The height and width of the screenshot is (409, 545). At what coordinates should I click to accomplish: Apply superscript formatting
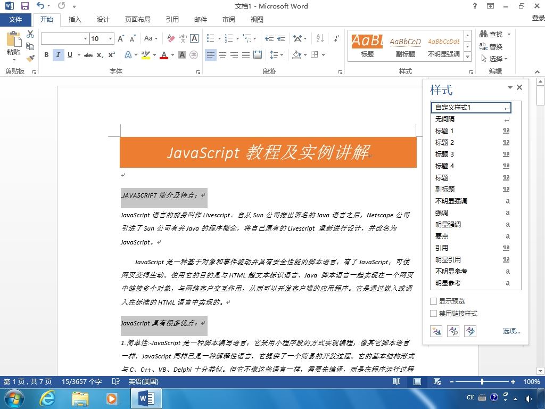[x=112, y=55]
